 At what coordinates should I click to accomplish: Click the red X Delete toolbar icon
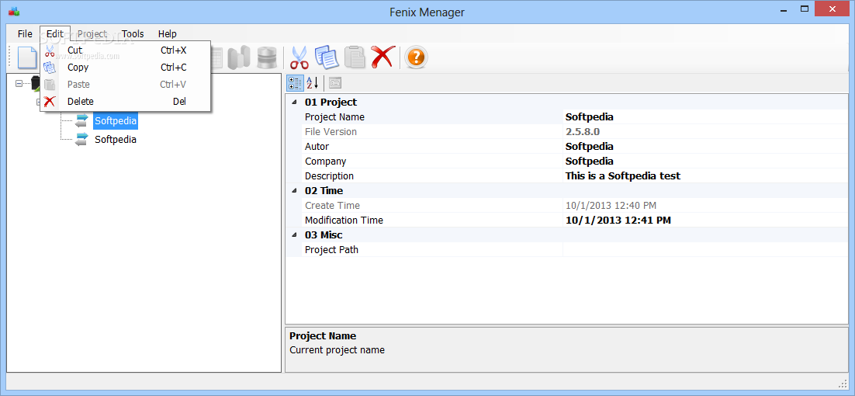point(382,57)
